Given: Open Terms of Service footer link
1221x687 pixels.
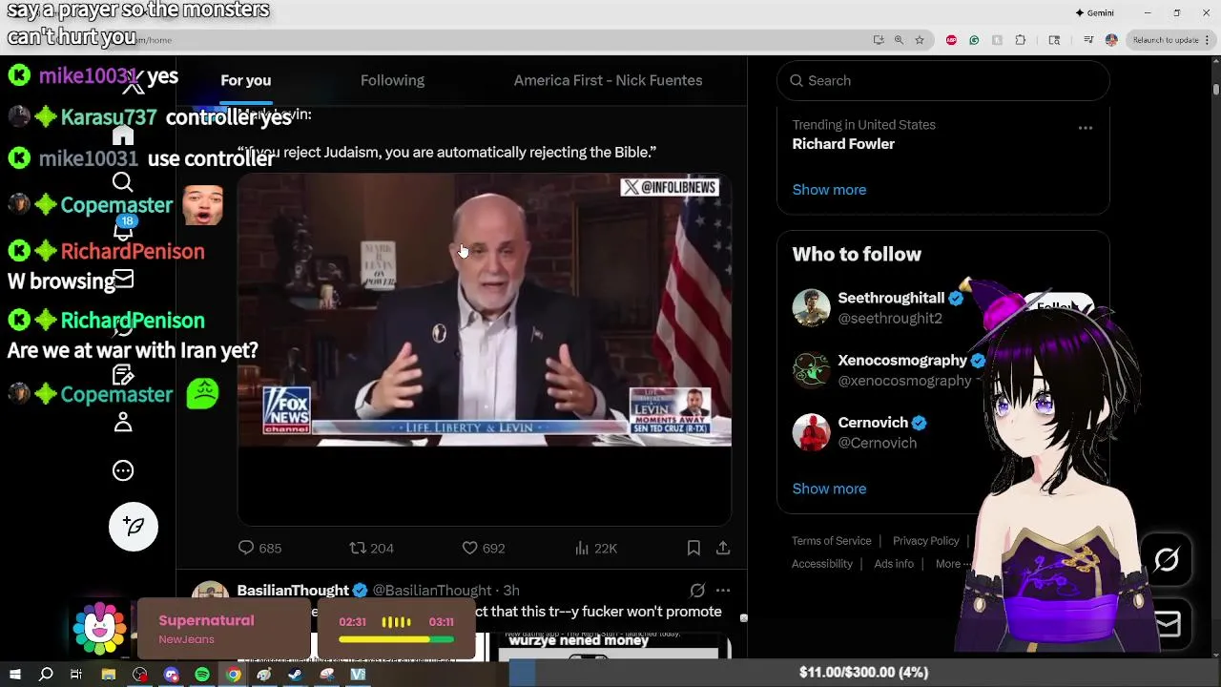Looking at the screenshot, I should click(831, 541).
